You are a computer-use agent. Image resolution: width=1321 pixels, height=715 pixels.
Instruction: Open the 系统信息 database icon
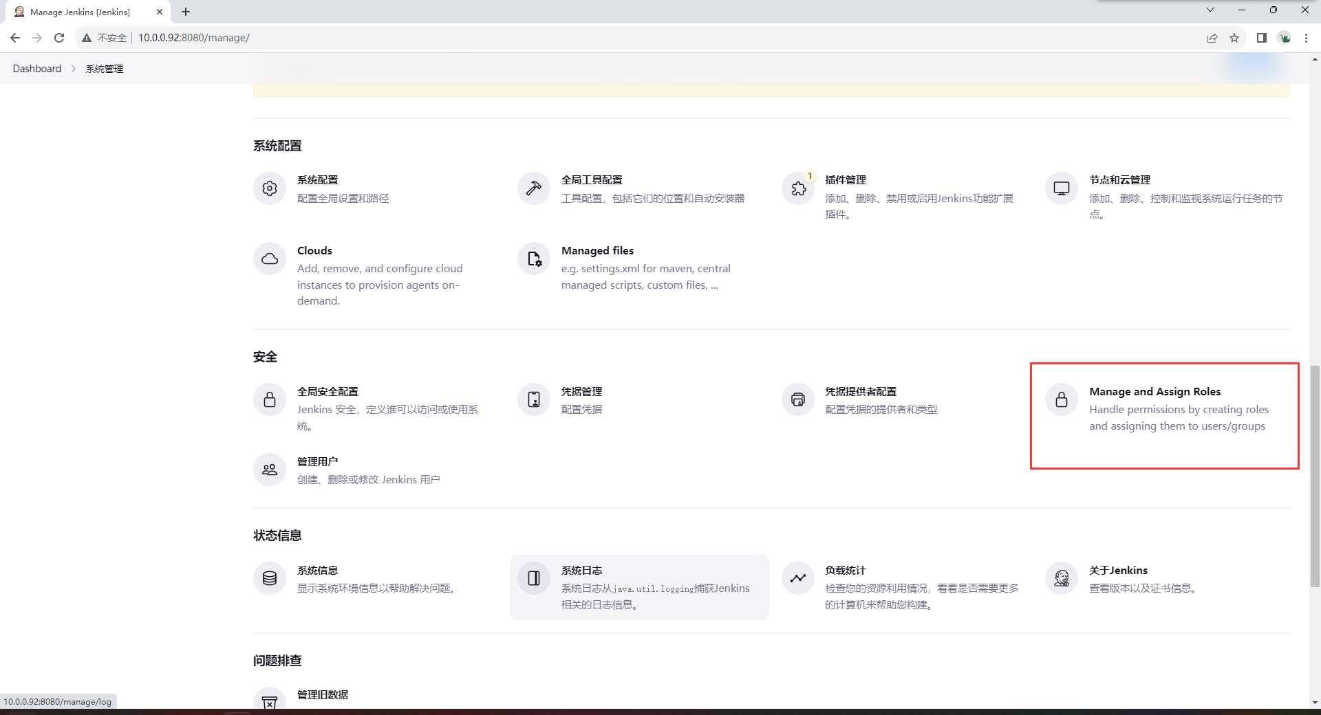coord(270,578)
